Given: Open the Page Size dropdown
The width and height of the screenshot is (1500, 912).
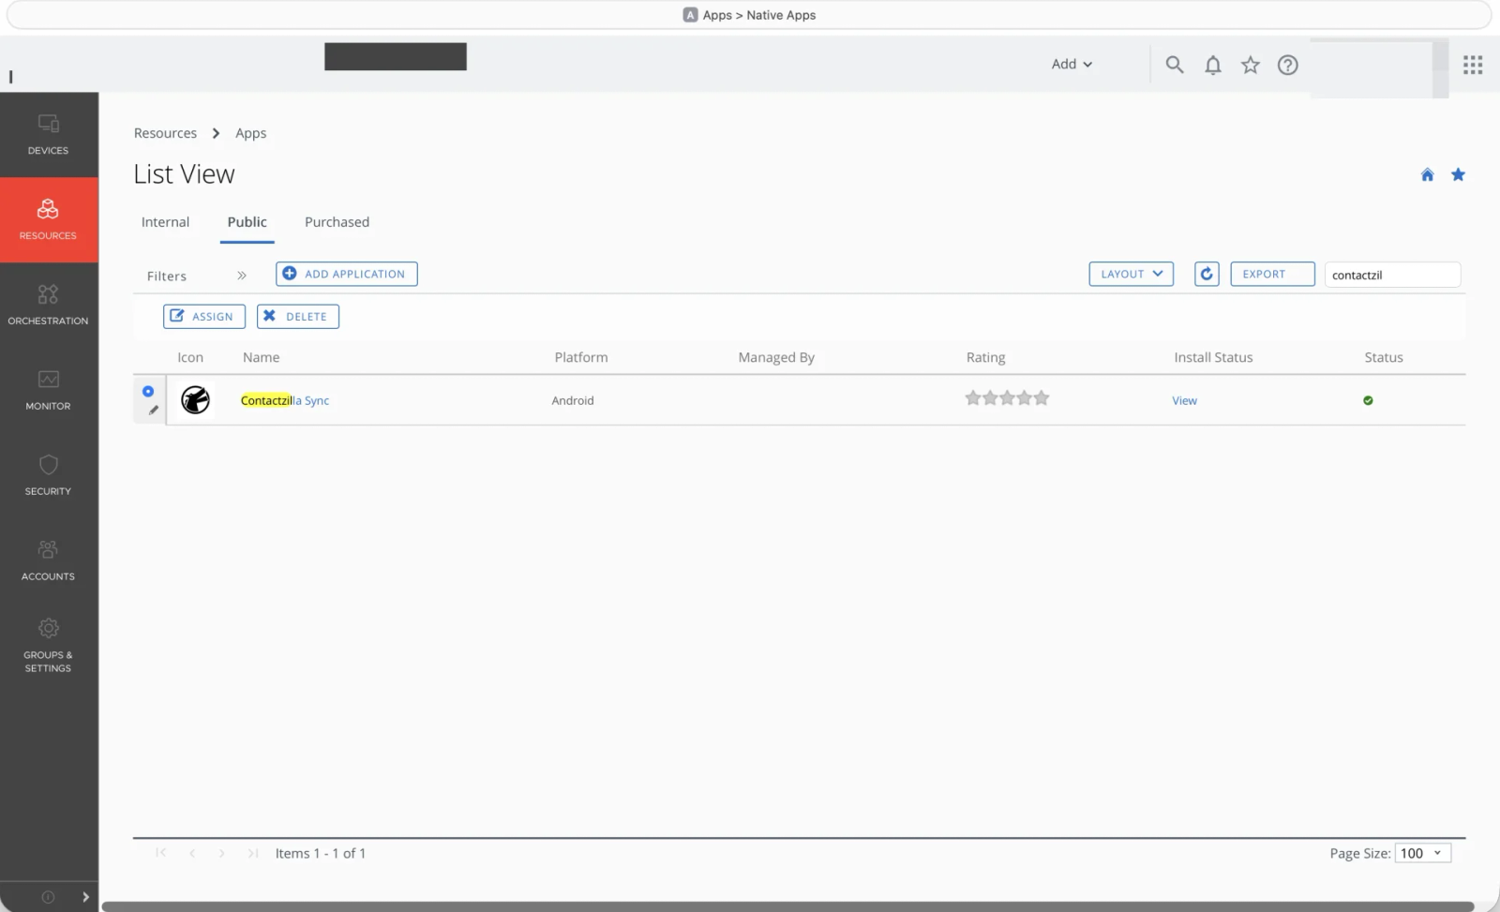Looking at the screenshot, I should point(1423,853).
